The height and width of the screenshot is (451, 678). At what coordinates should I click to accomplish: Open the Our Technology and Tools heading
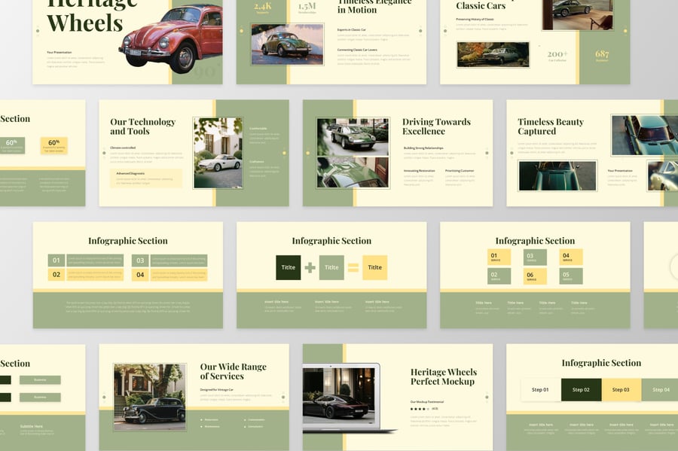click(x=142, y=126)
